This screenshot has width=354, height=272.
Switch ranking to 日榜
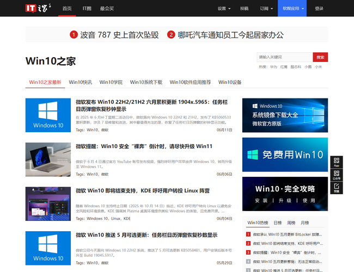(277, 223)
